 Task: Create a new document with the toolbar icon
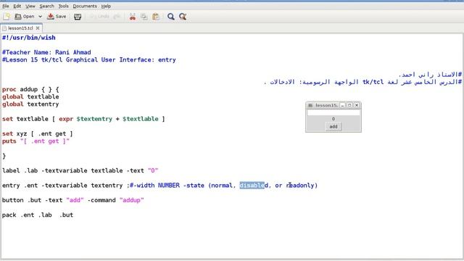[7, 17]
